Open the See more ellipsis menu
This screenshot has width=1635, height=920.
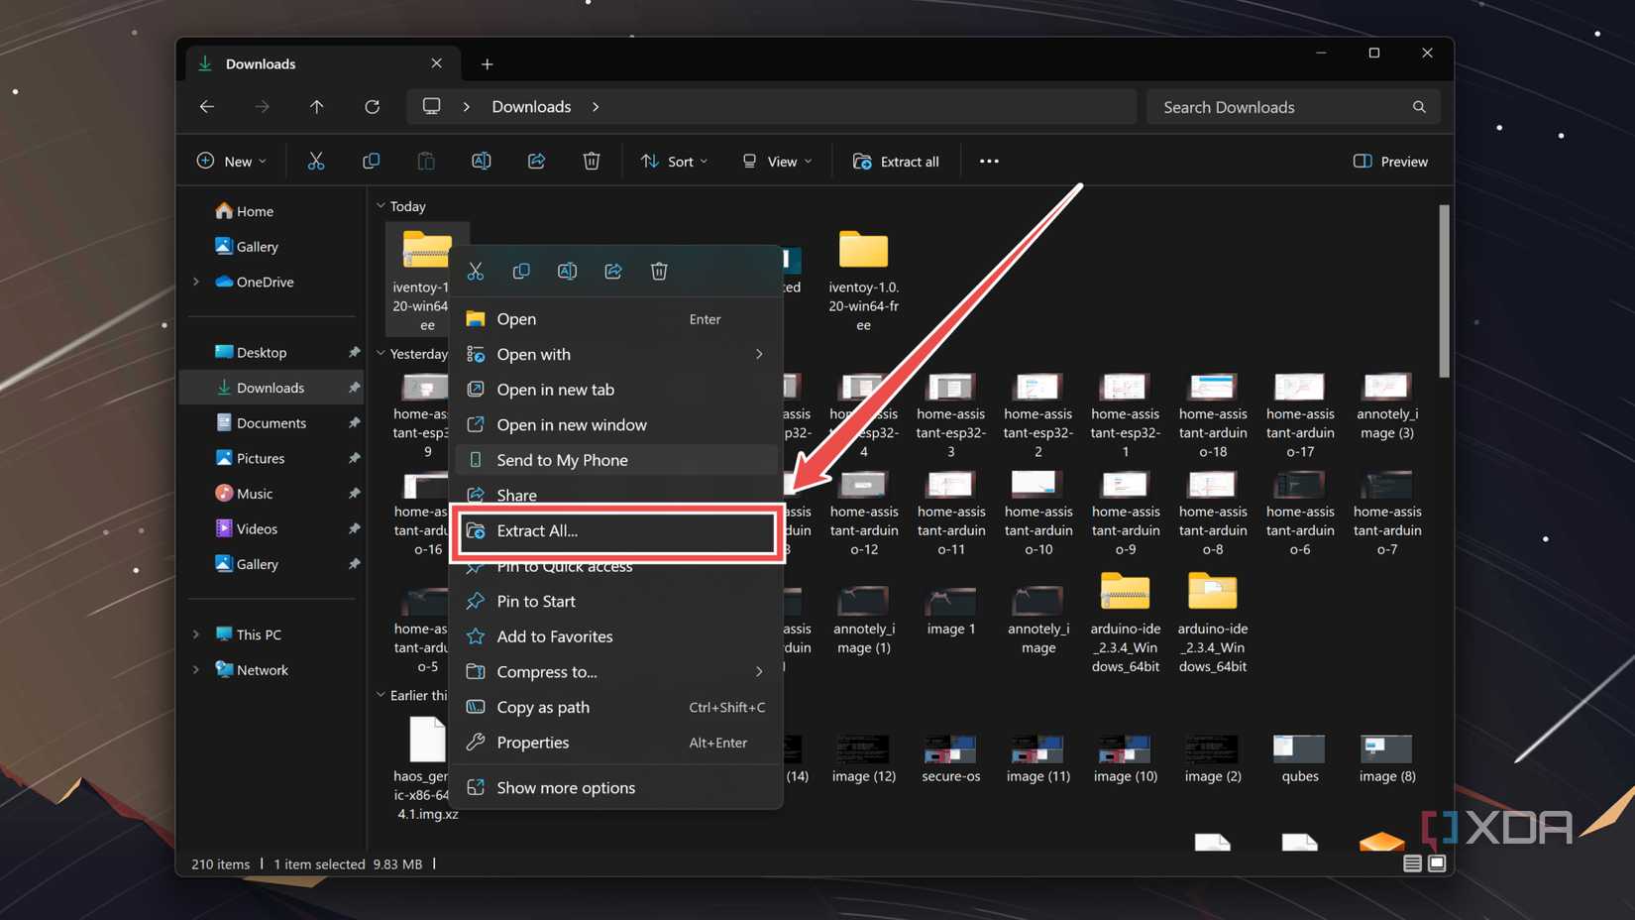click(x=989, y=161)
